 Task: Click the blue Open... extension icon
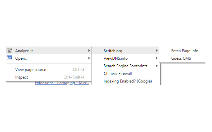(9, 58)
